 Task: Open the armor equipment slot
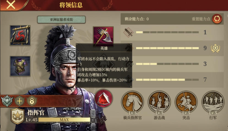pyautogui.click(x=20, y=66)
